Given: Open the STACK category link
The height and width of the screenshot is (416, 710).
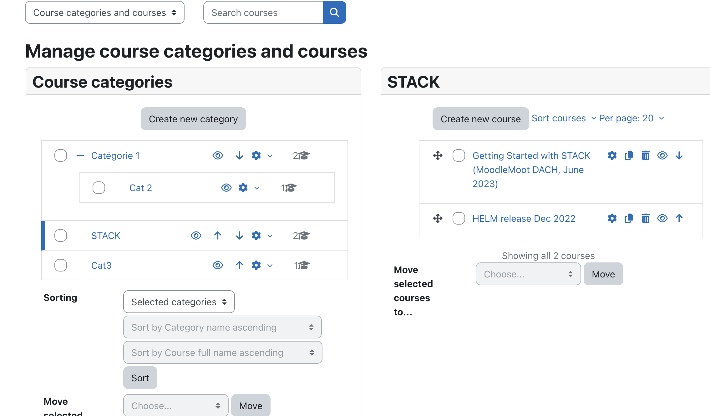Looking at the screenshot, I should coord(106,236).
